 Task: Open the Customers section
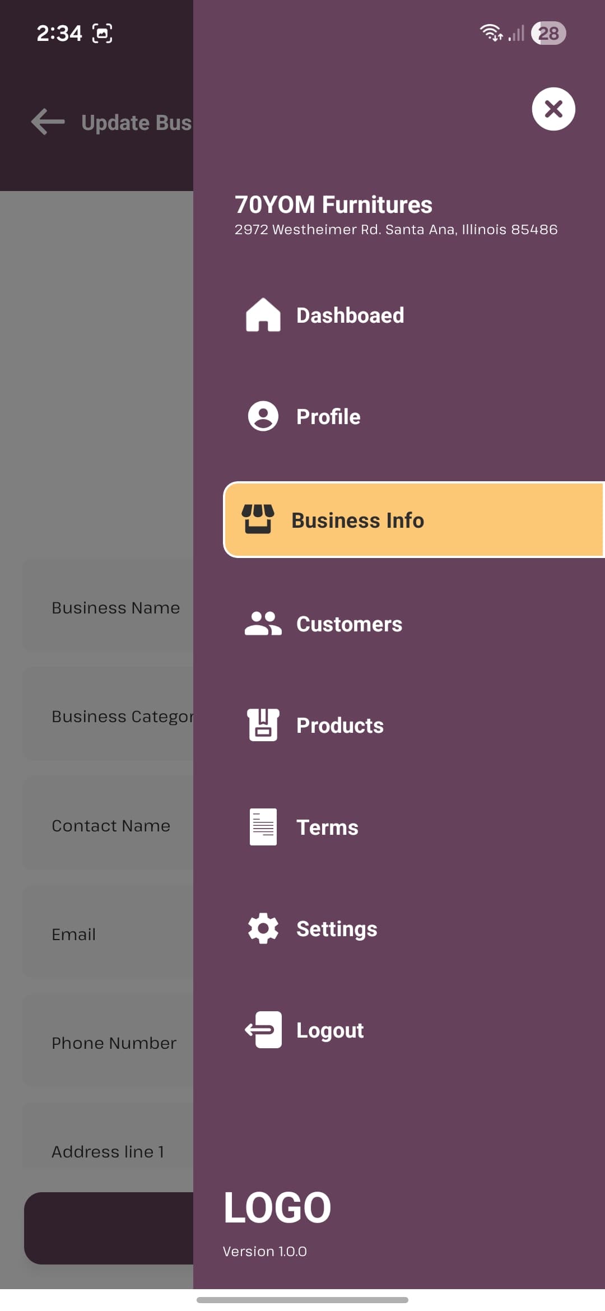(x=348, y=624)
